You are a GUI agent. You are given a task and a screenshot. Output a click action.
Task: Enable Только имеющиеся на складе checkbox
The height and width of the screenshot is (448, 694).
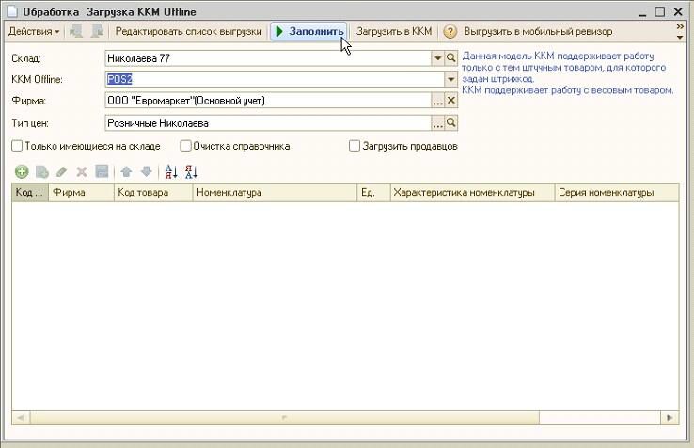click(x=17, y=146)
